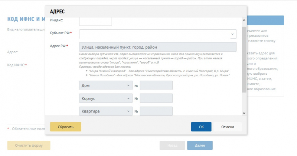297x156 pixels.
Task: Open the Дом type dropdown
Action: click(105, 85)
